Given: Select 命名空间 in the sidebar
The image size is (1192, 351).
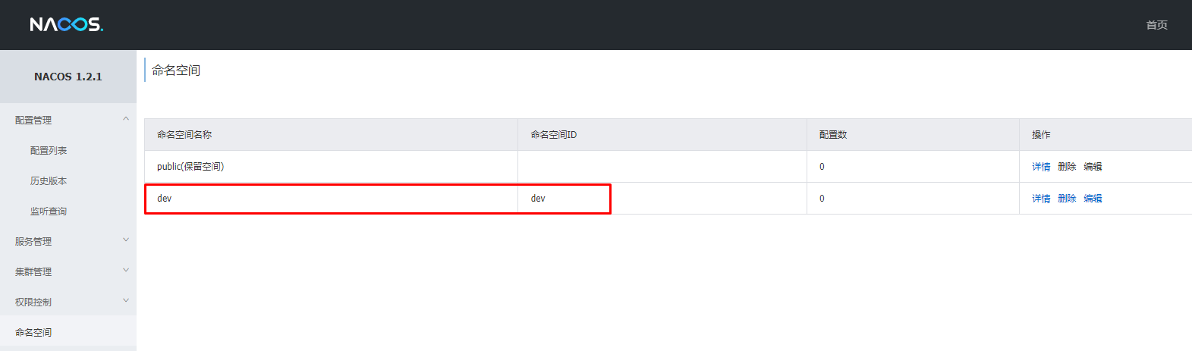Looking at the screenshot, I should click(x=33, y=333).
